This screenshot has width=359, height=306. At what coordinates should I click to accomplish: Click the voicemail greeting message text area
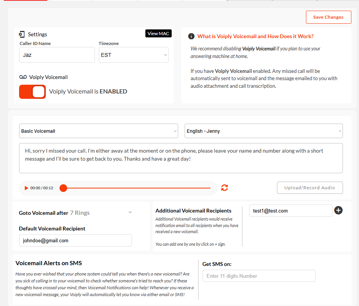pos(181,158)
